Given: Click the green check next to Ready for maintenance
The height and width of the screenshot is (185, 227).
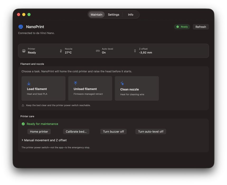Looking at the screenshot, I should 23,124.
